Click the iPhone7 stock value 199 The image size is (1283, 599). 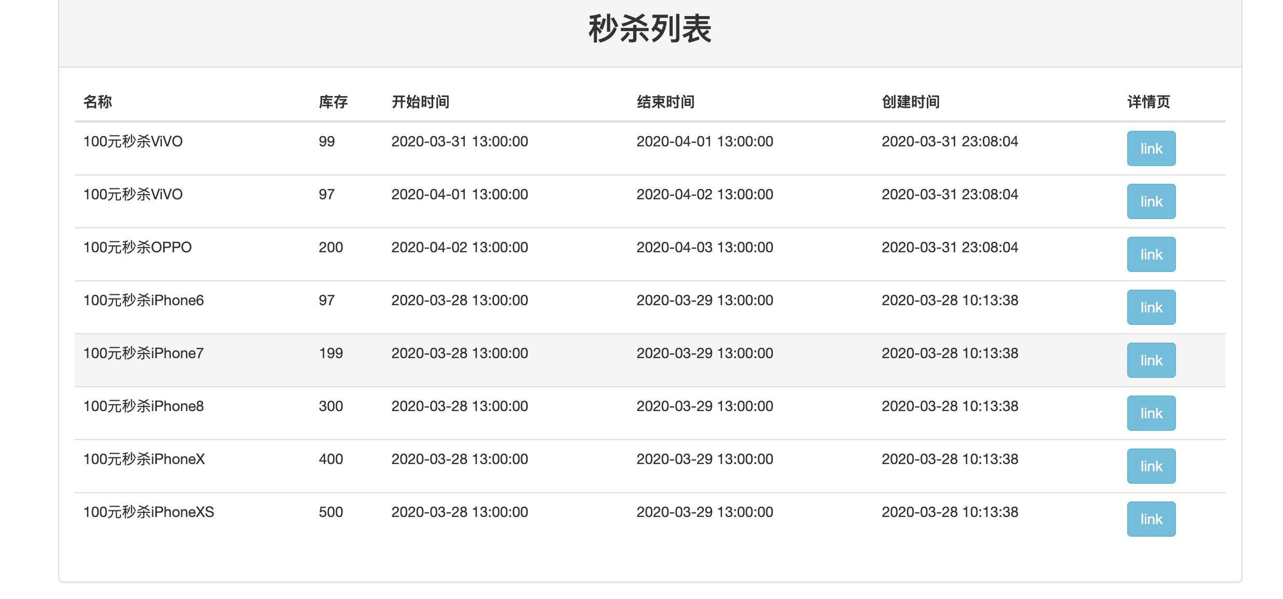click(x=331, y=353)
